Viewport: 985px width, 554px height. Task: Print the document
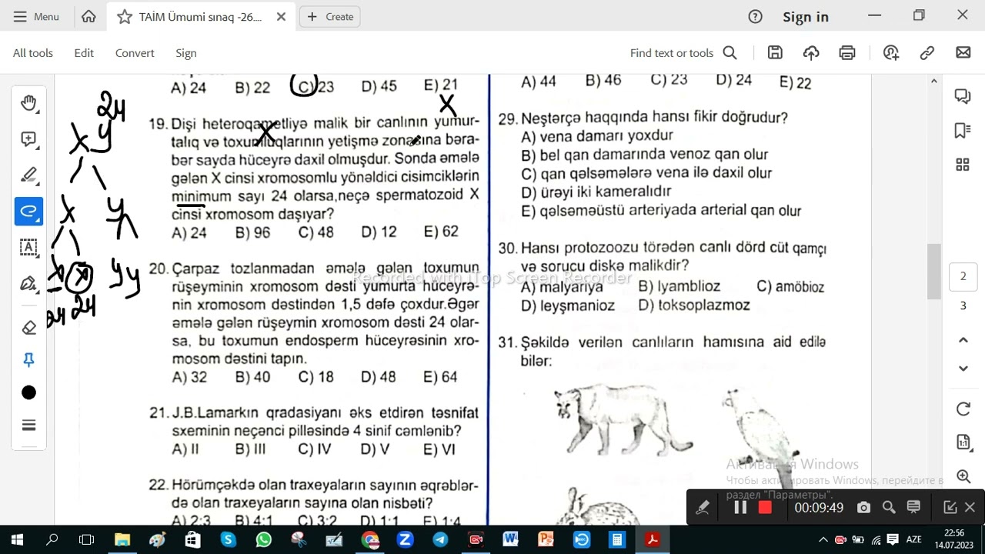[847, 53]
